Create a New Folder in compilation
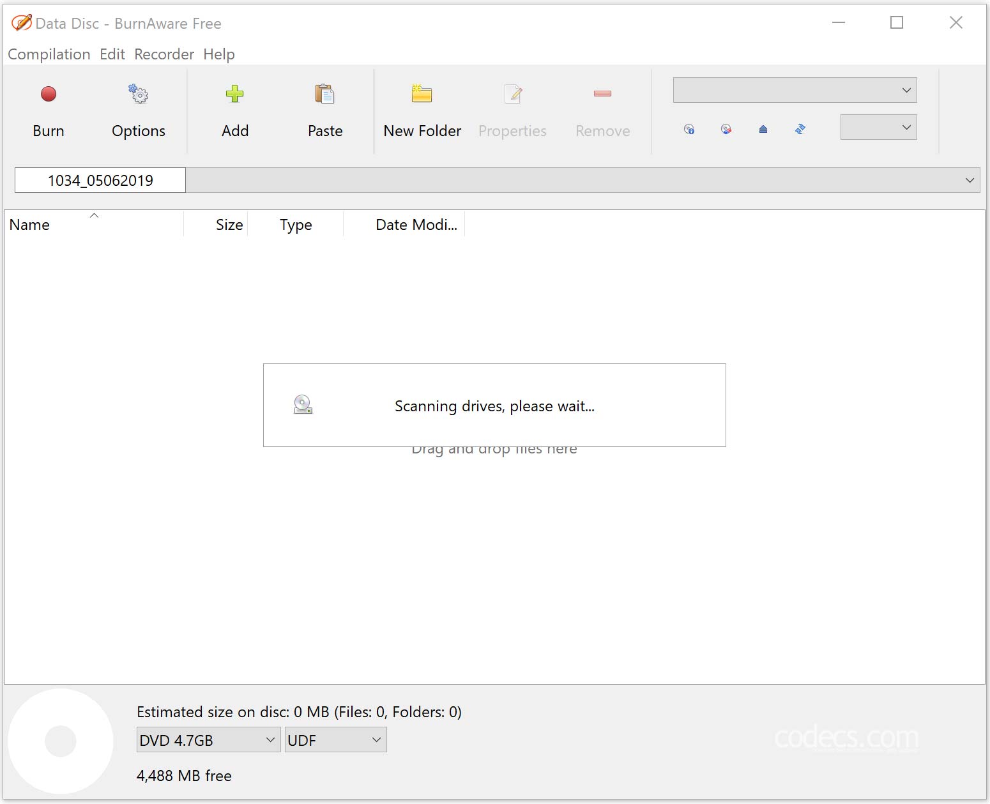This screenshot has width=990, height=804. pos(422,112)
